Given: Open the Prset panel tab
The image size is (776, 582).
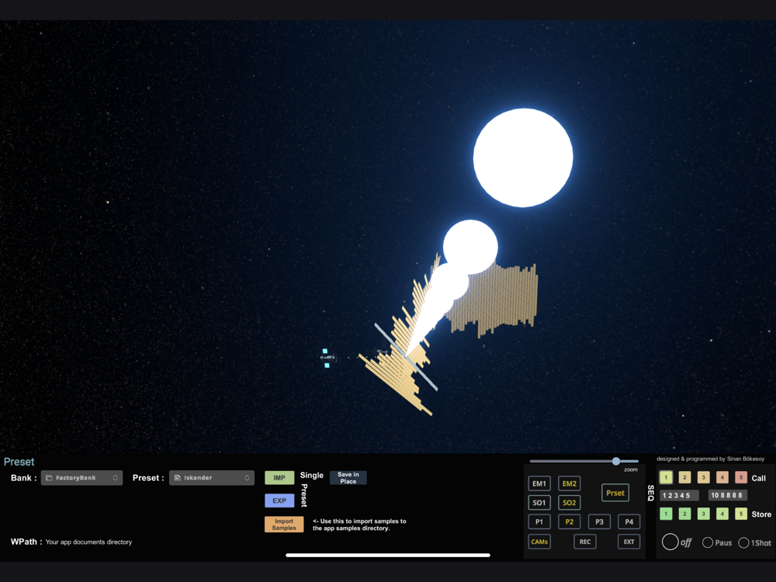Looking at the screenshot, I should 615,493.
